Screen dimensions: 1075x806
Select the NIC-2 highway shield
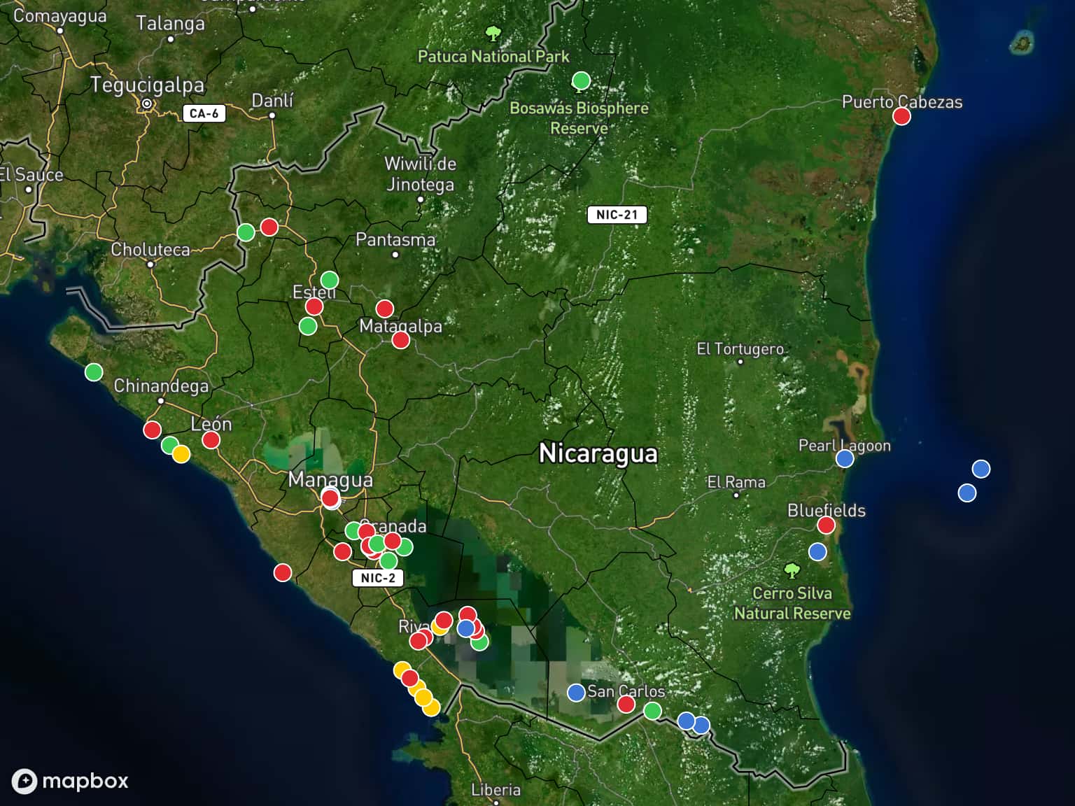click(x=378, y=578)
